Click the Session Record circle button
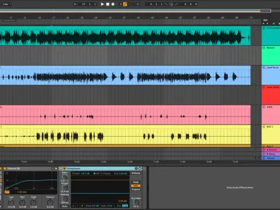This screenshot has height=210, width=280. (x=138, y=4)
